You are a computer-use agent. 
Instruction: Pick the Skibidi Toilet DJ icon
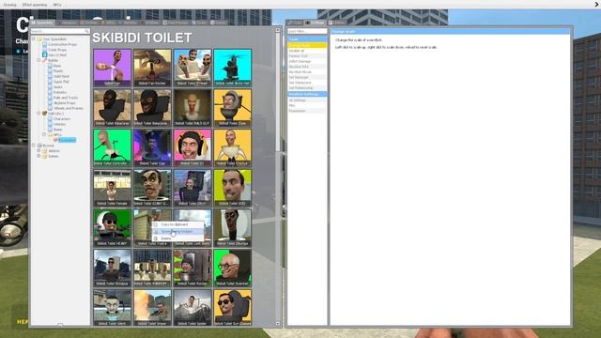(193, 147)
